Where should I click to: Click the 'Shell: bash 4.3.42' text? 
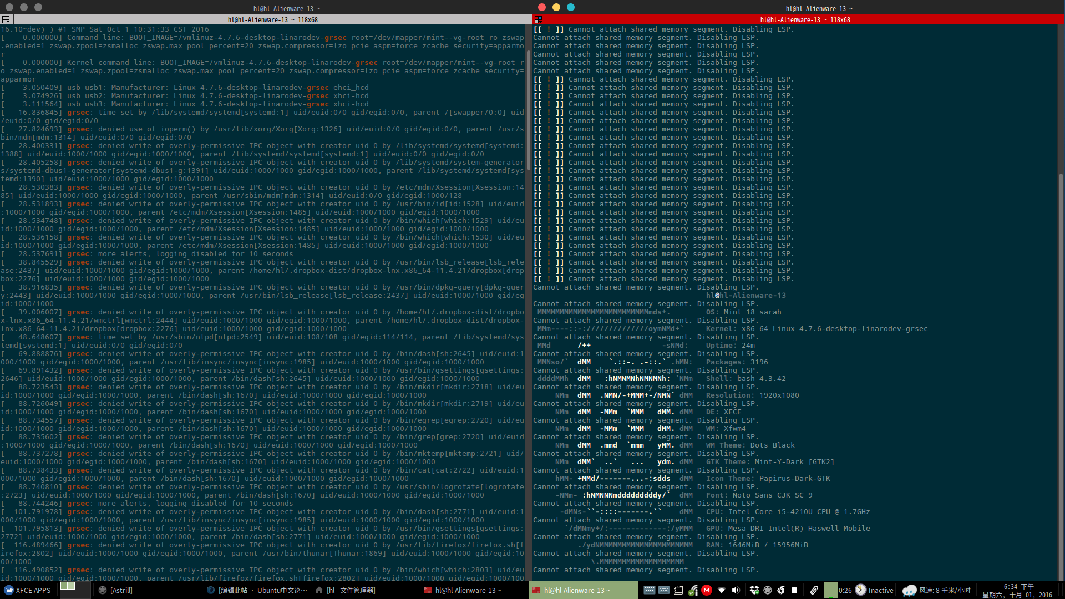click(x=746, y=379)
